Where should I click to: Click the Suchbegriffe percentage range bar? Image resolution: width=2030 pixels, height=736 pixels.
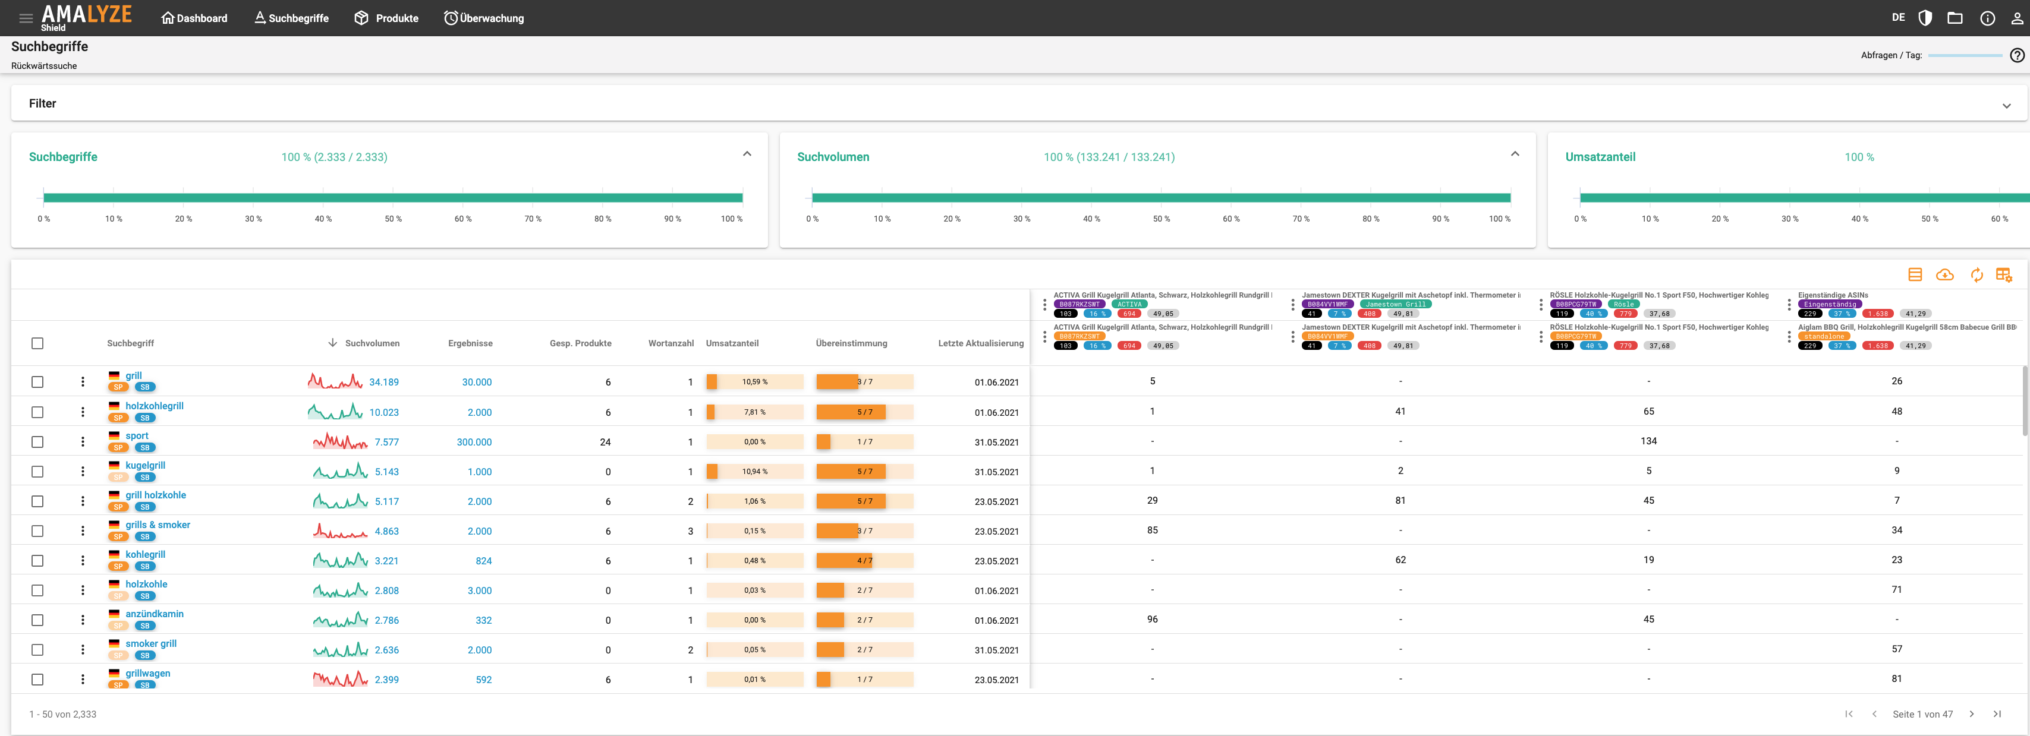pyautogui.click(x=394, y=198)
